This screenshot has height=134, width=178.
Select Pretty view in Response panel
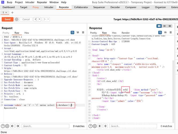[94, 33]
